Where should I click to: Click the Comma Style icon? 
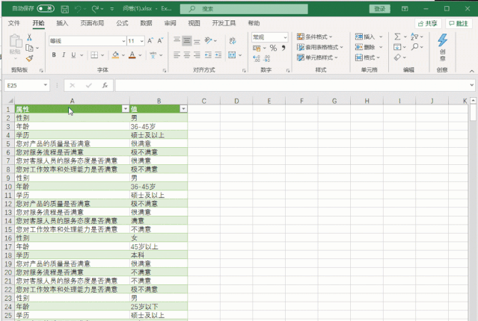284,48
